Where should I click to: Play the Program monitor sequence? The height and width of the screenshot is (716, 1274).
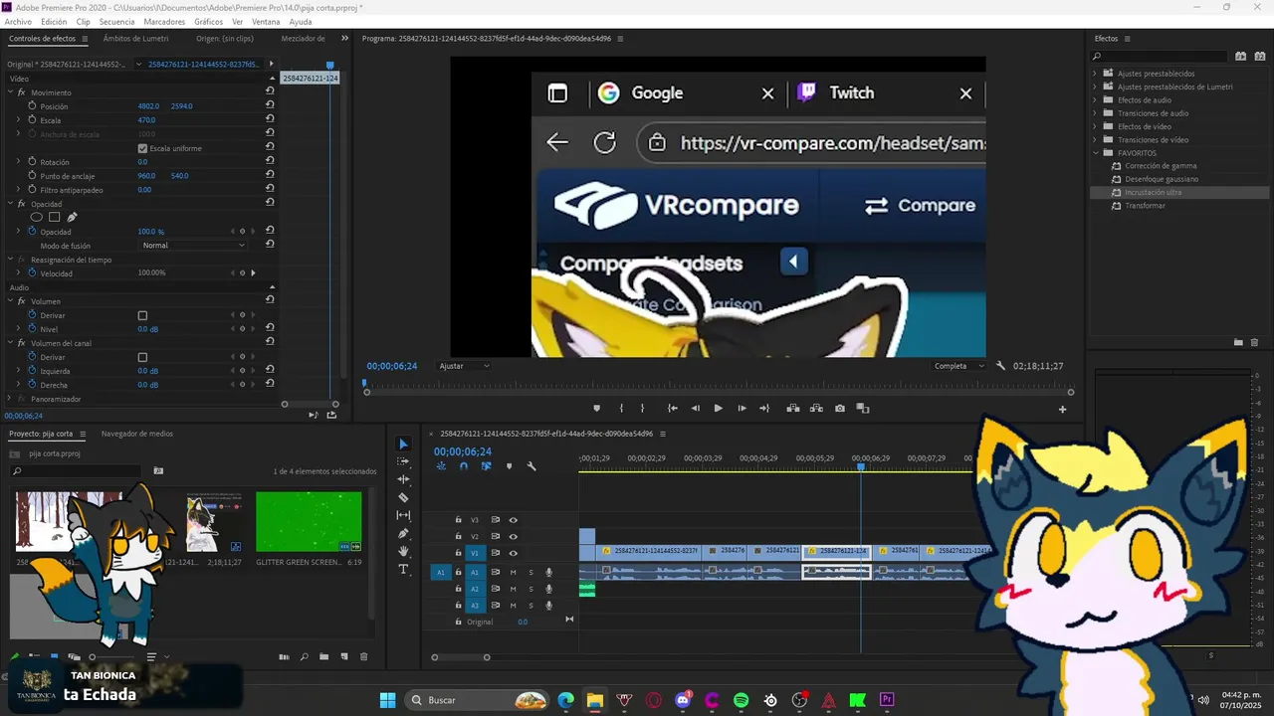point(718,408)
